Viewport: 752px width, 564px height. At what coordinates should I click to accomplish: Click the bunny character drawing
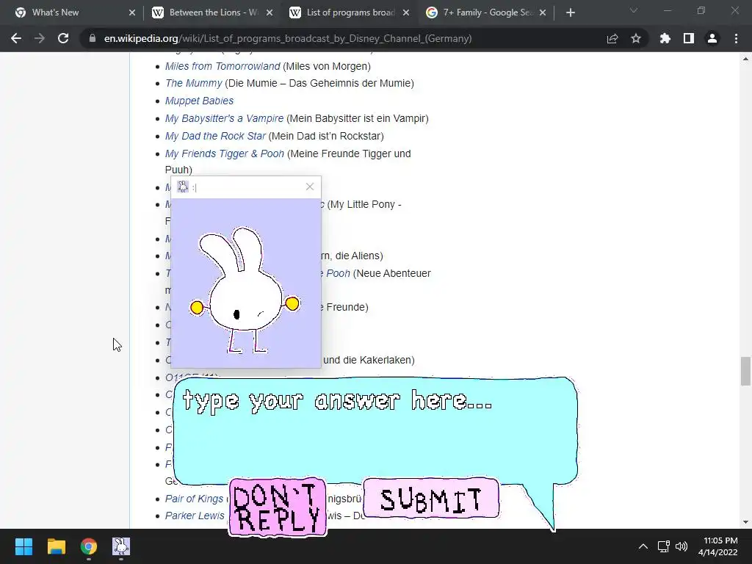pyautogui.click(x=244, y=290)
